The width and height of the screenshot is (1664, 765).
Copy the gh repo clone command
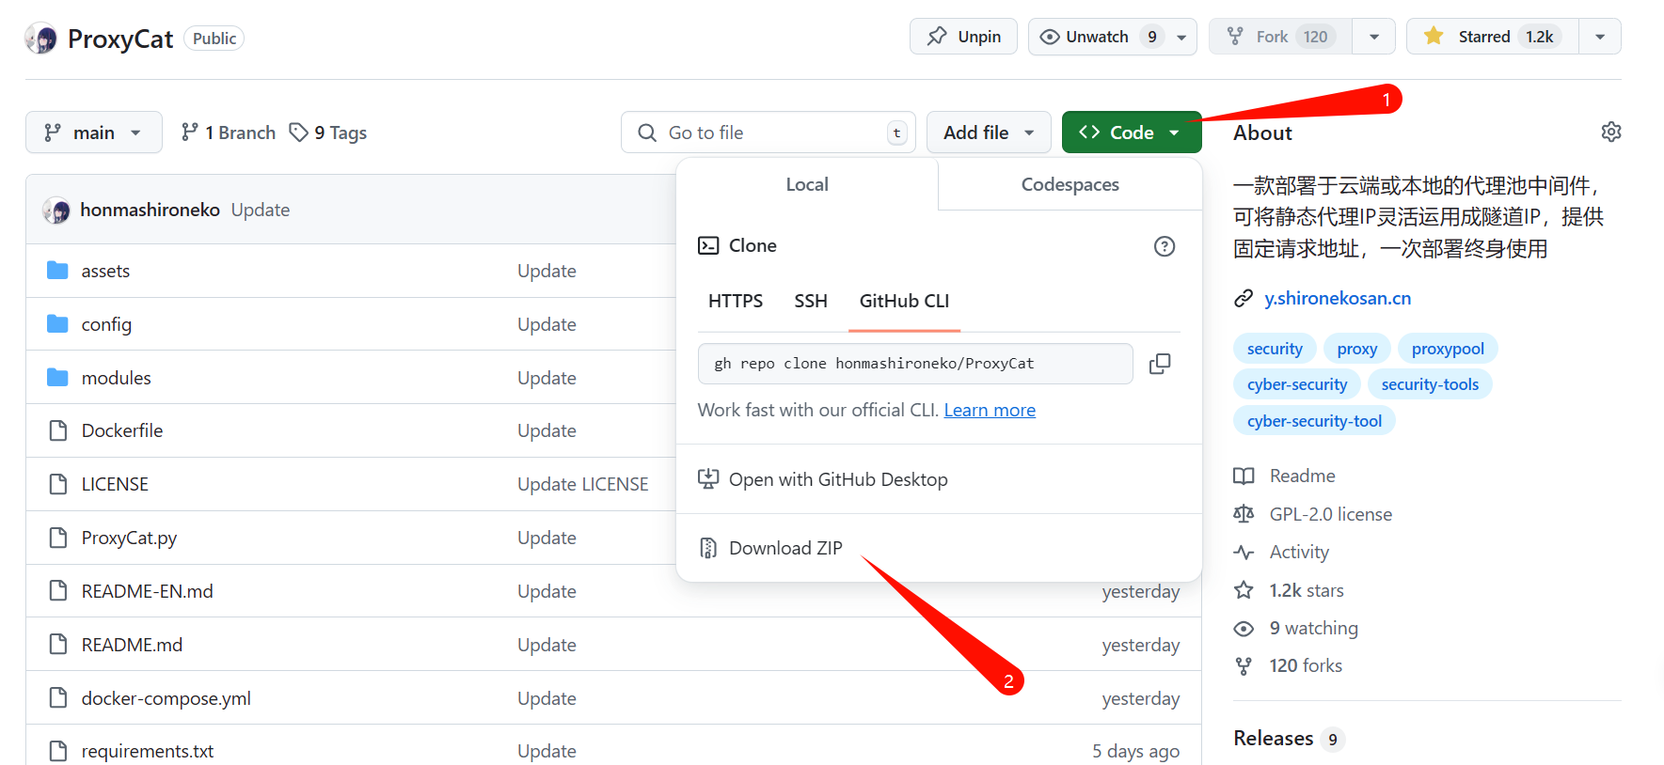pyautogui.click(x=1160, y=364)
